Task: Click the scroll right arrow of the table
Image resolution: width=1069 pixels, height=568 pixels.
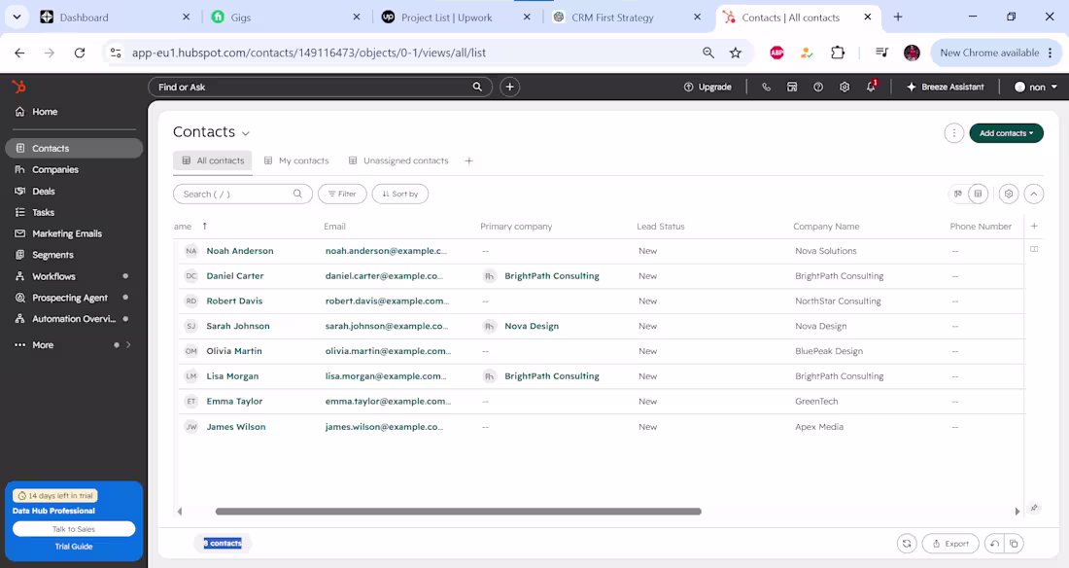Action: click(1017, 512)
